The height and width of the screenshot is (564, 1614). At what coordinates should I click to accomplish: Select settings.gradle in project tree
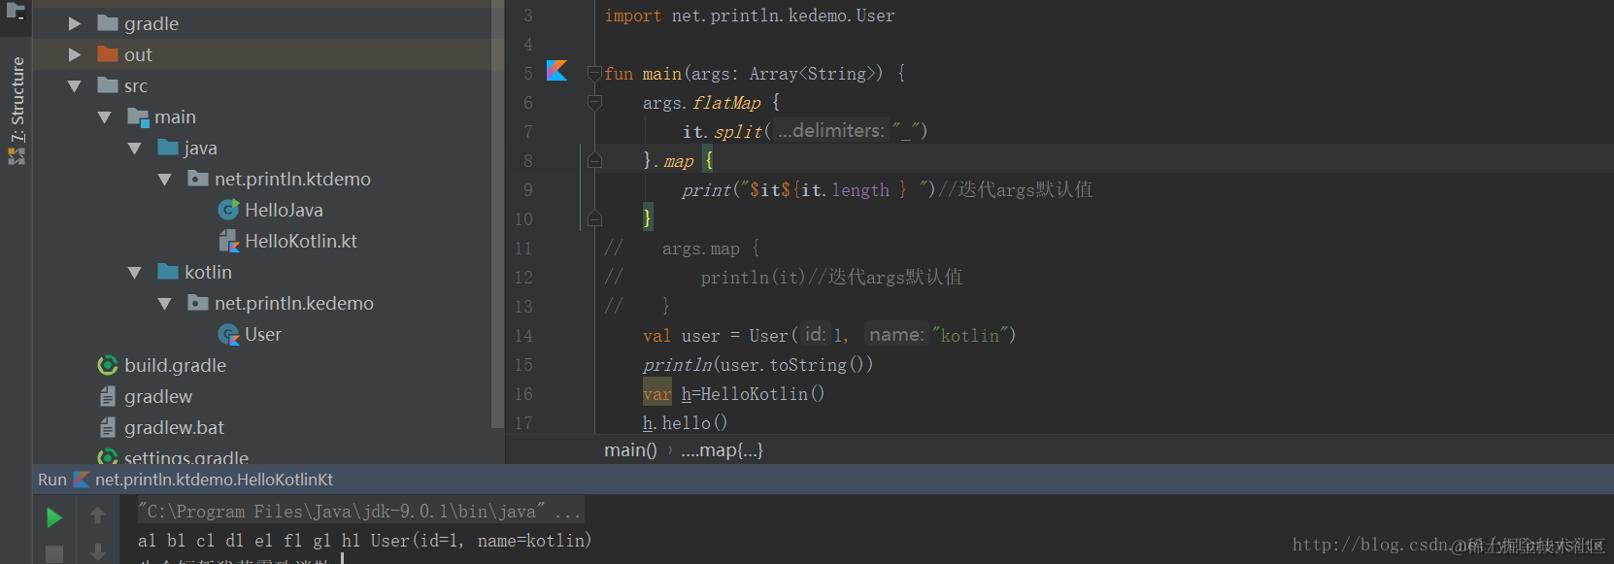pyautogui.click(x=186, y=456)
